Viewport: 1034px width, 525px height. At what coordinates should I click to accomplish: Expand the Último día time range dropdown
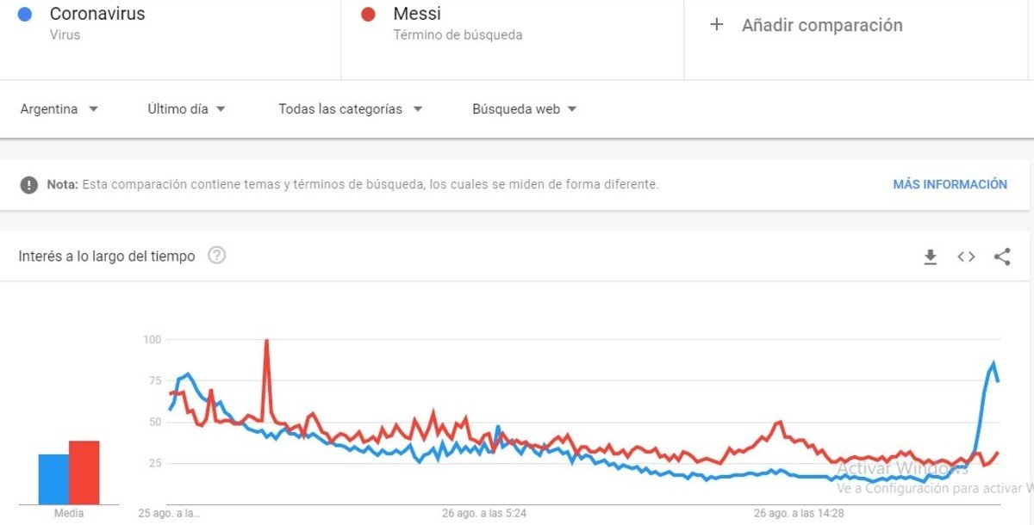pos(186,109)
